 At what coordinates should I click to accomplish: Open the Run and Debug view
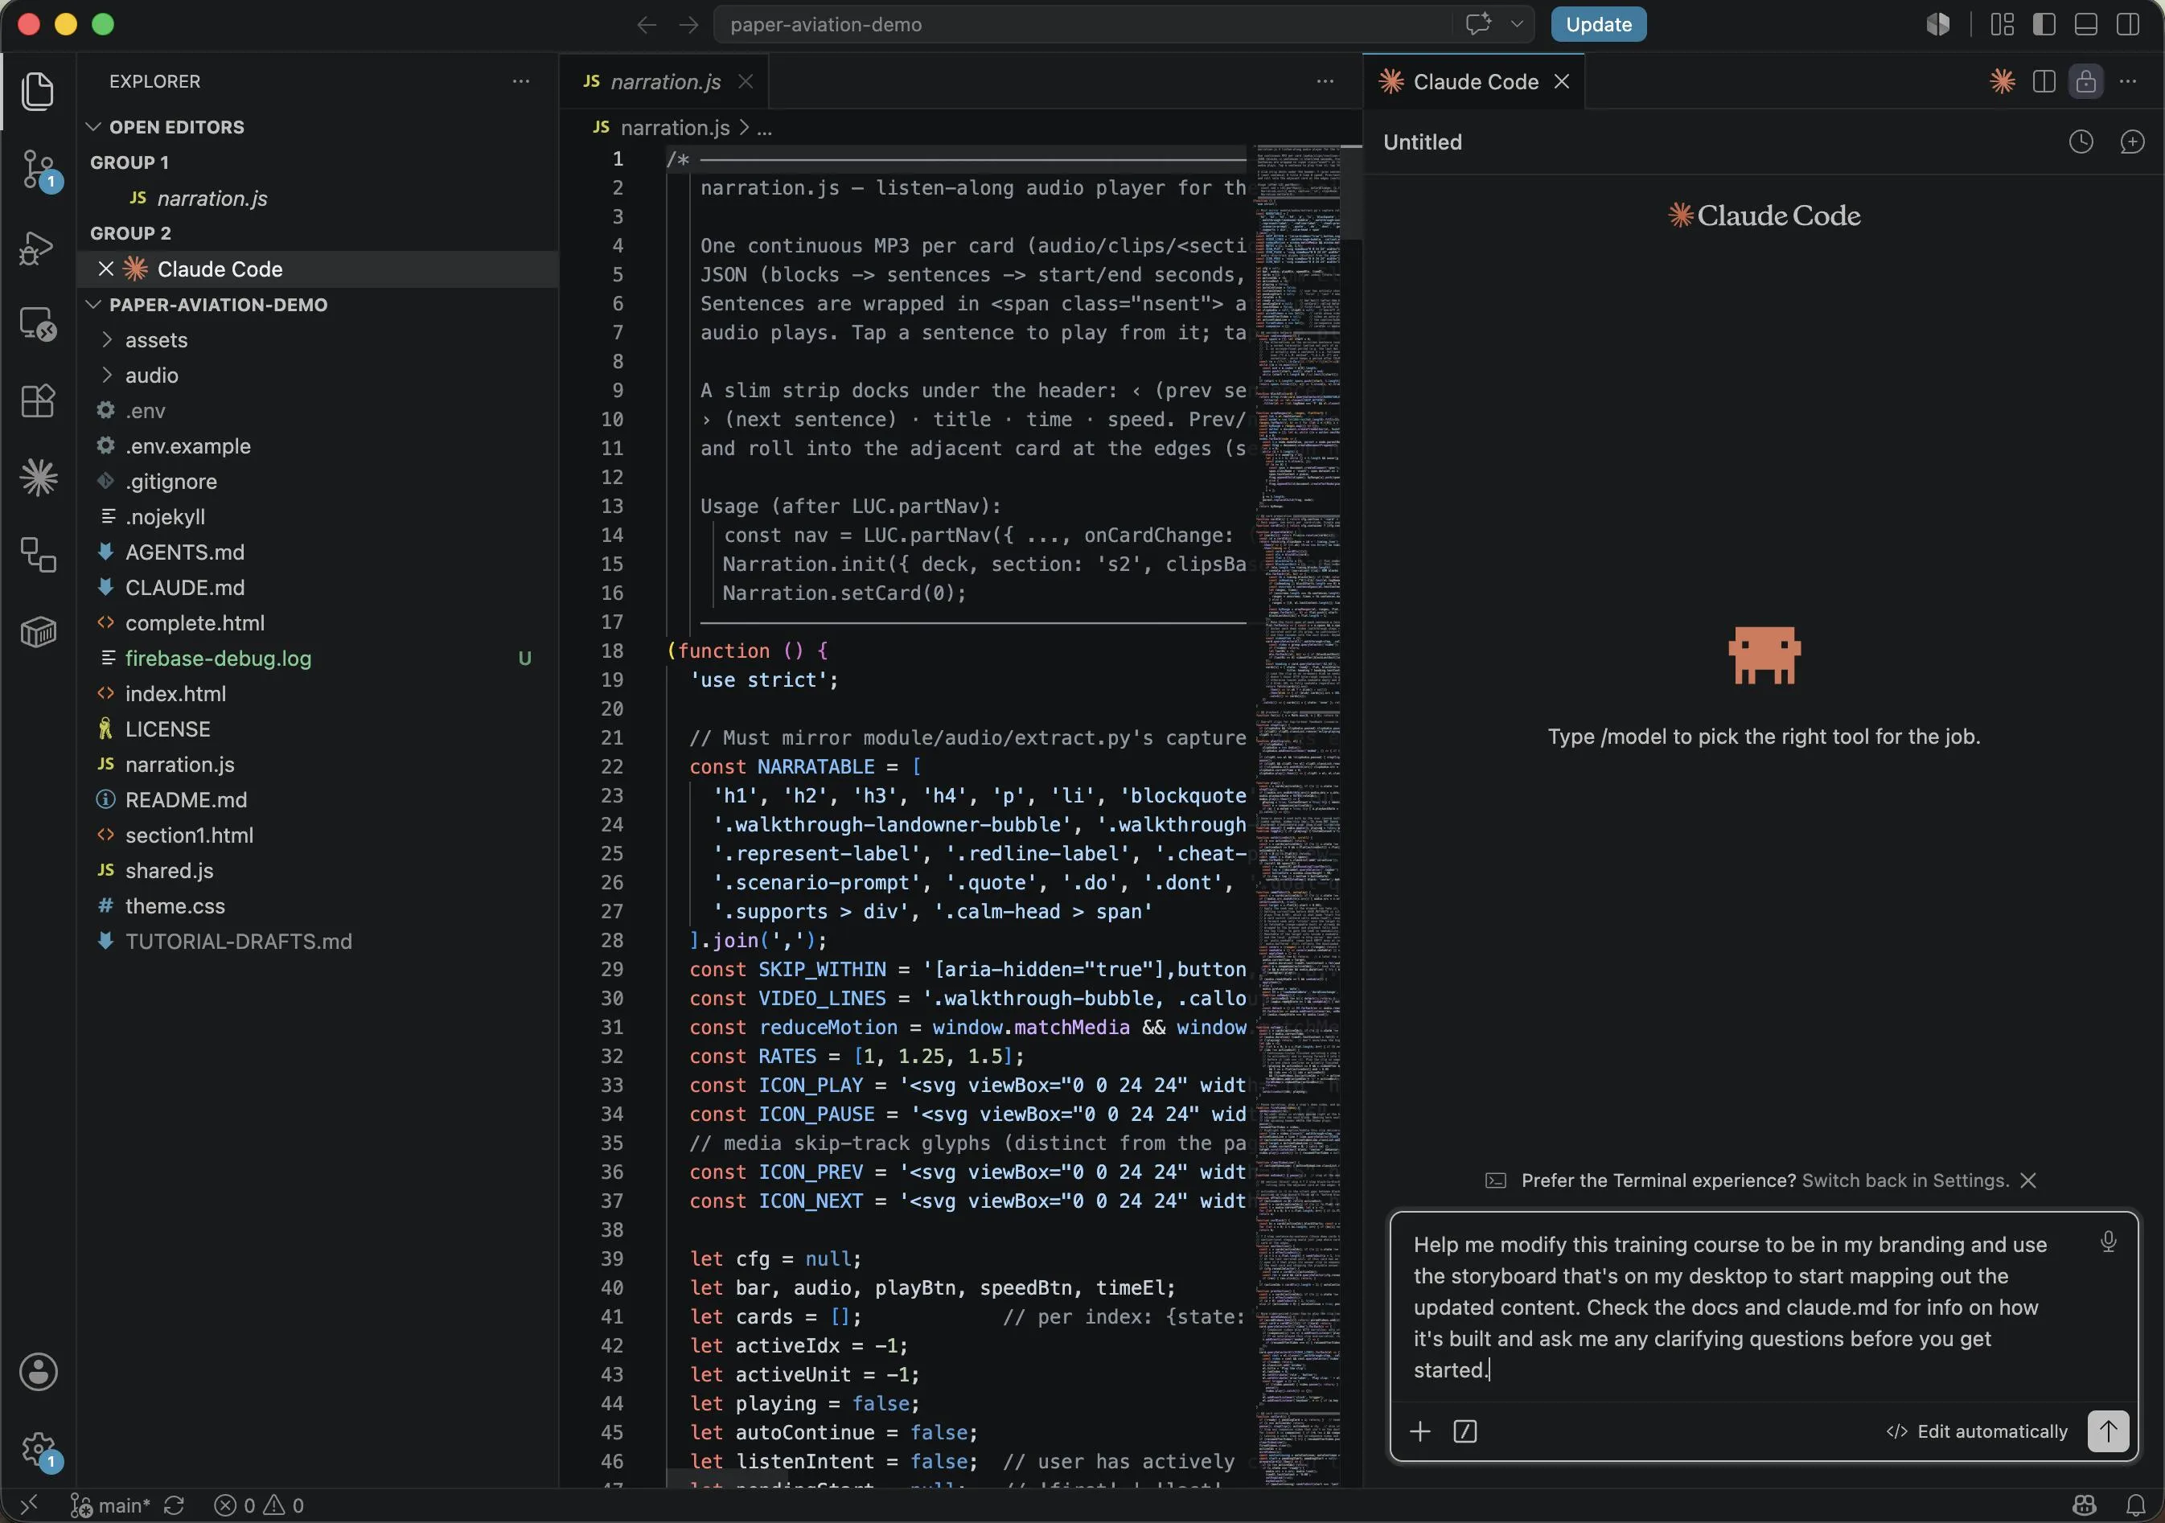tap(38, 248)
